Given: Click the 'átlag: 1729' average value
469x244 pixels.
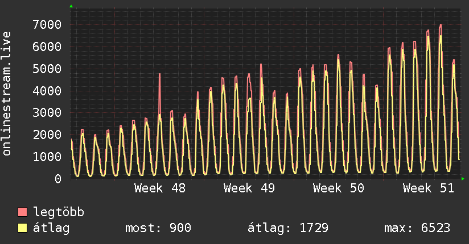Looking at the screenshot, I should (x=288, y=229).
